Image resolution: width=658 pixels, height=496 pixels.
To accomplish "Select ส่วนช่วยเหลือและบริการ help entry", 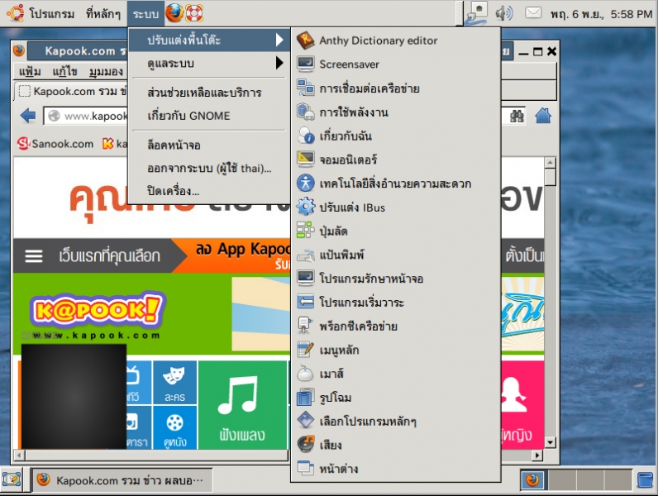I will (x=208, y=93).
